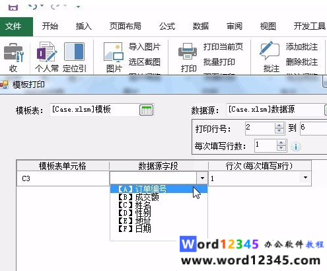Viewport: 327px width, 271px height.
Task: Click 批量打印 command
Action: (x=219, y=62)
